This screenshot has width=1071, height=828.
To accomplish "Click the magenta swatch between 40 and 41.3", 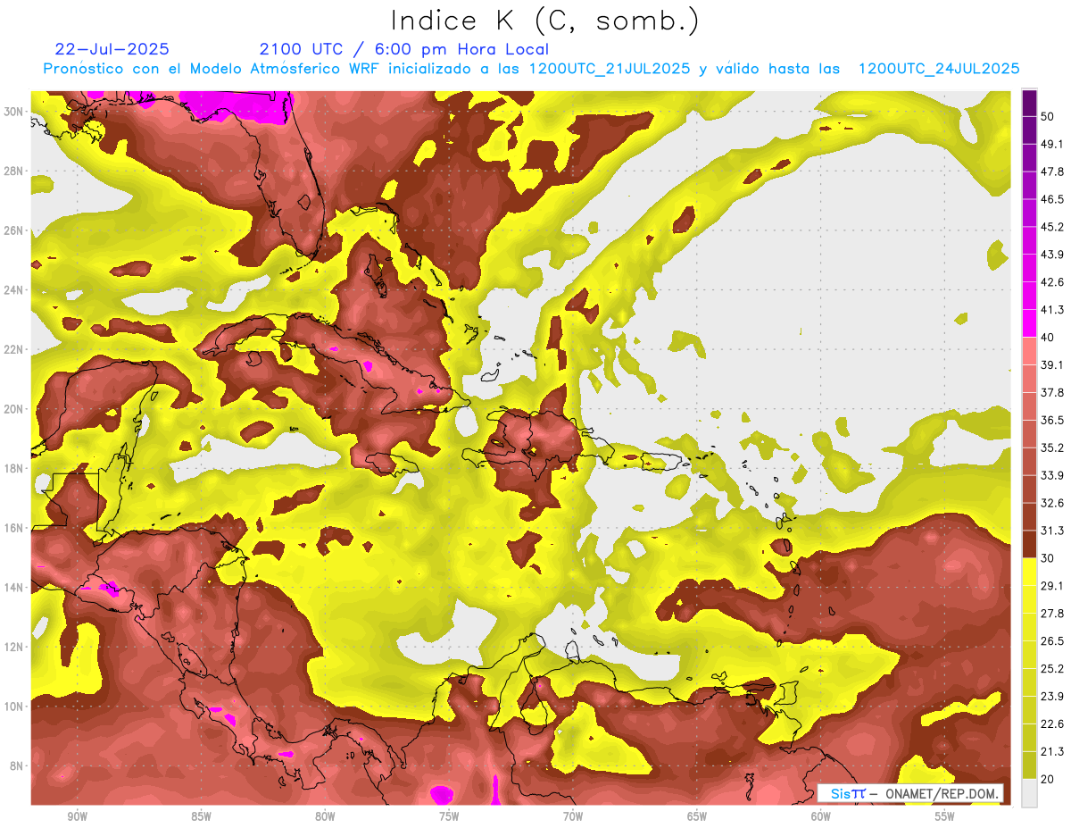I will (1029, 323).
